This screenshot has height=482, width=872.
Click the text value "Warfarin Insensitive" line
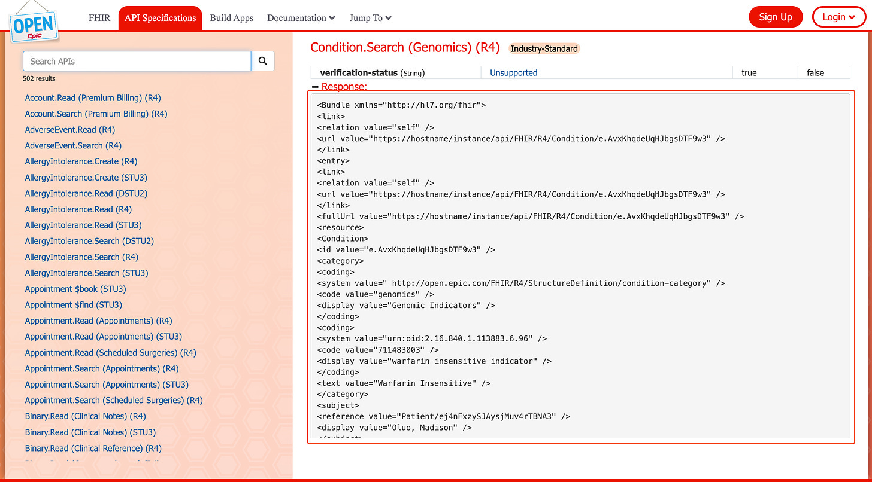tap(404, 383)
